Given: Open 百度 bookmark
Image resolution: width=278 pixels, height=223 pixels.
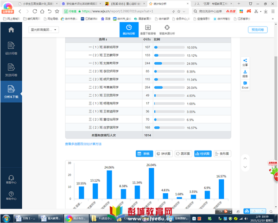Looking at the screenshot, I should point(106,19).
